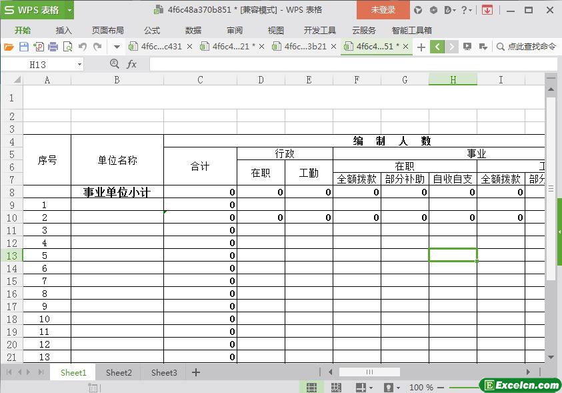Expand the Name Box dropdown arrow

coord(79,65)
